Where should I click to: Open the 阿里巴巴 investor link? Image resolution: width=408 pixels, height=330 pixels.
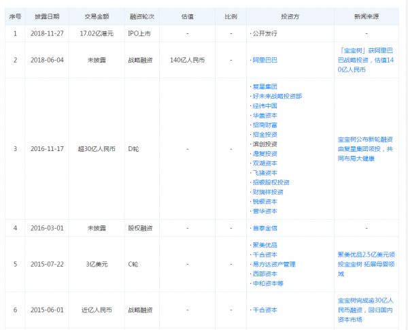[265, 60]
